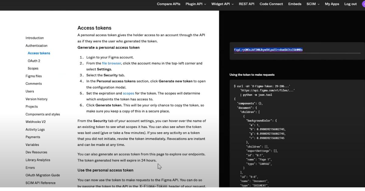Follow the file browser link

click(111, 63)
